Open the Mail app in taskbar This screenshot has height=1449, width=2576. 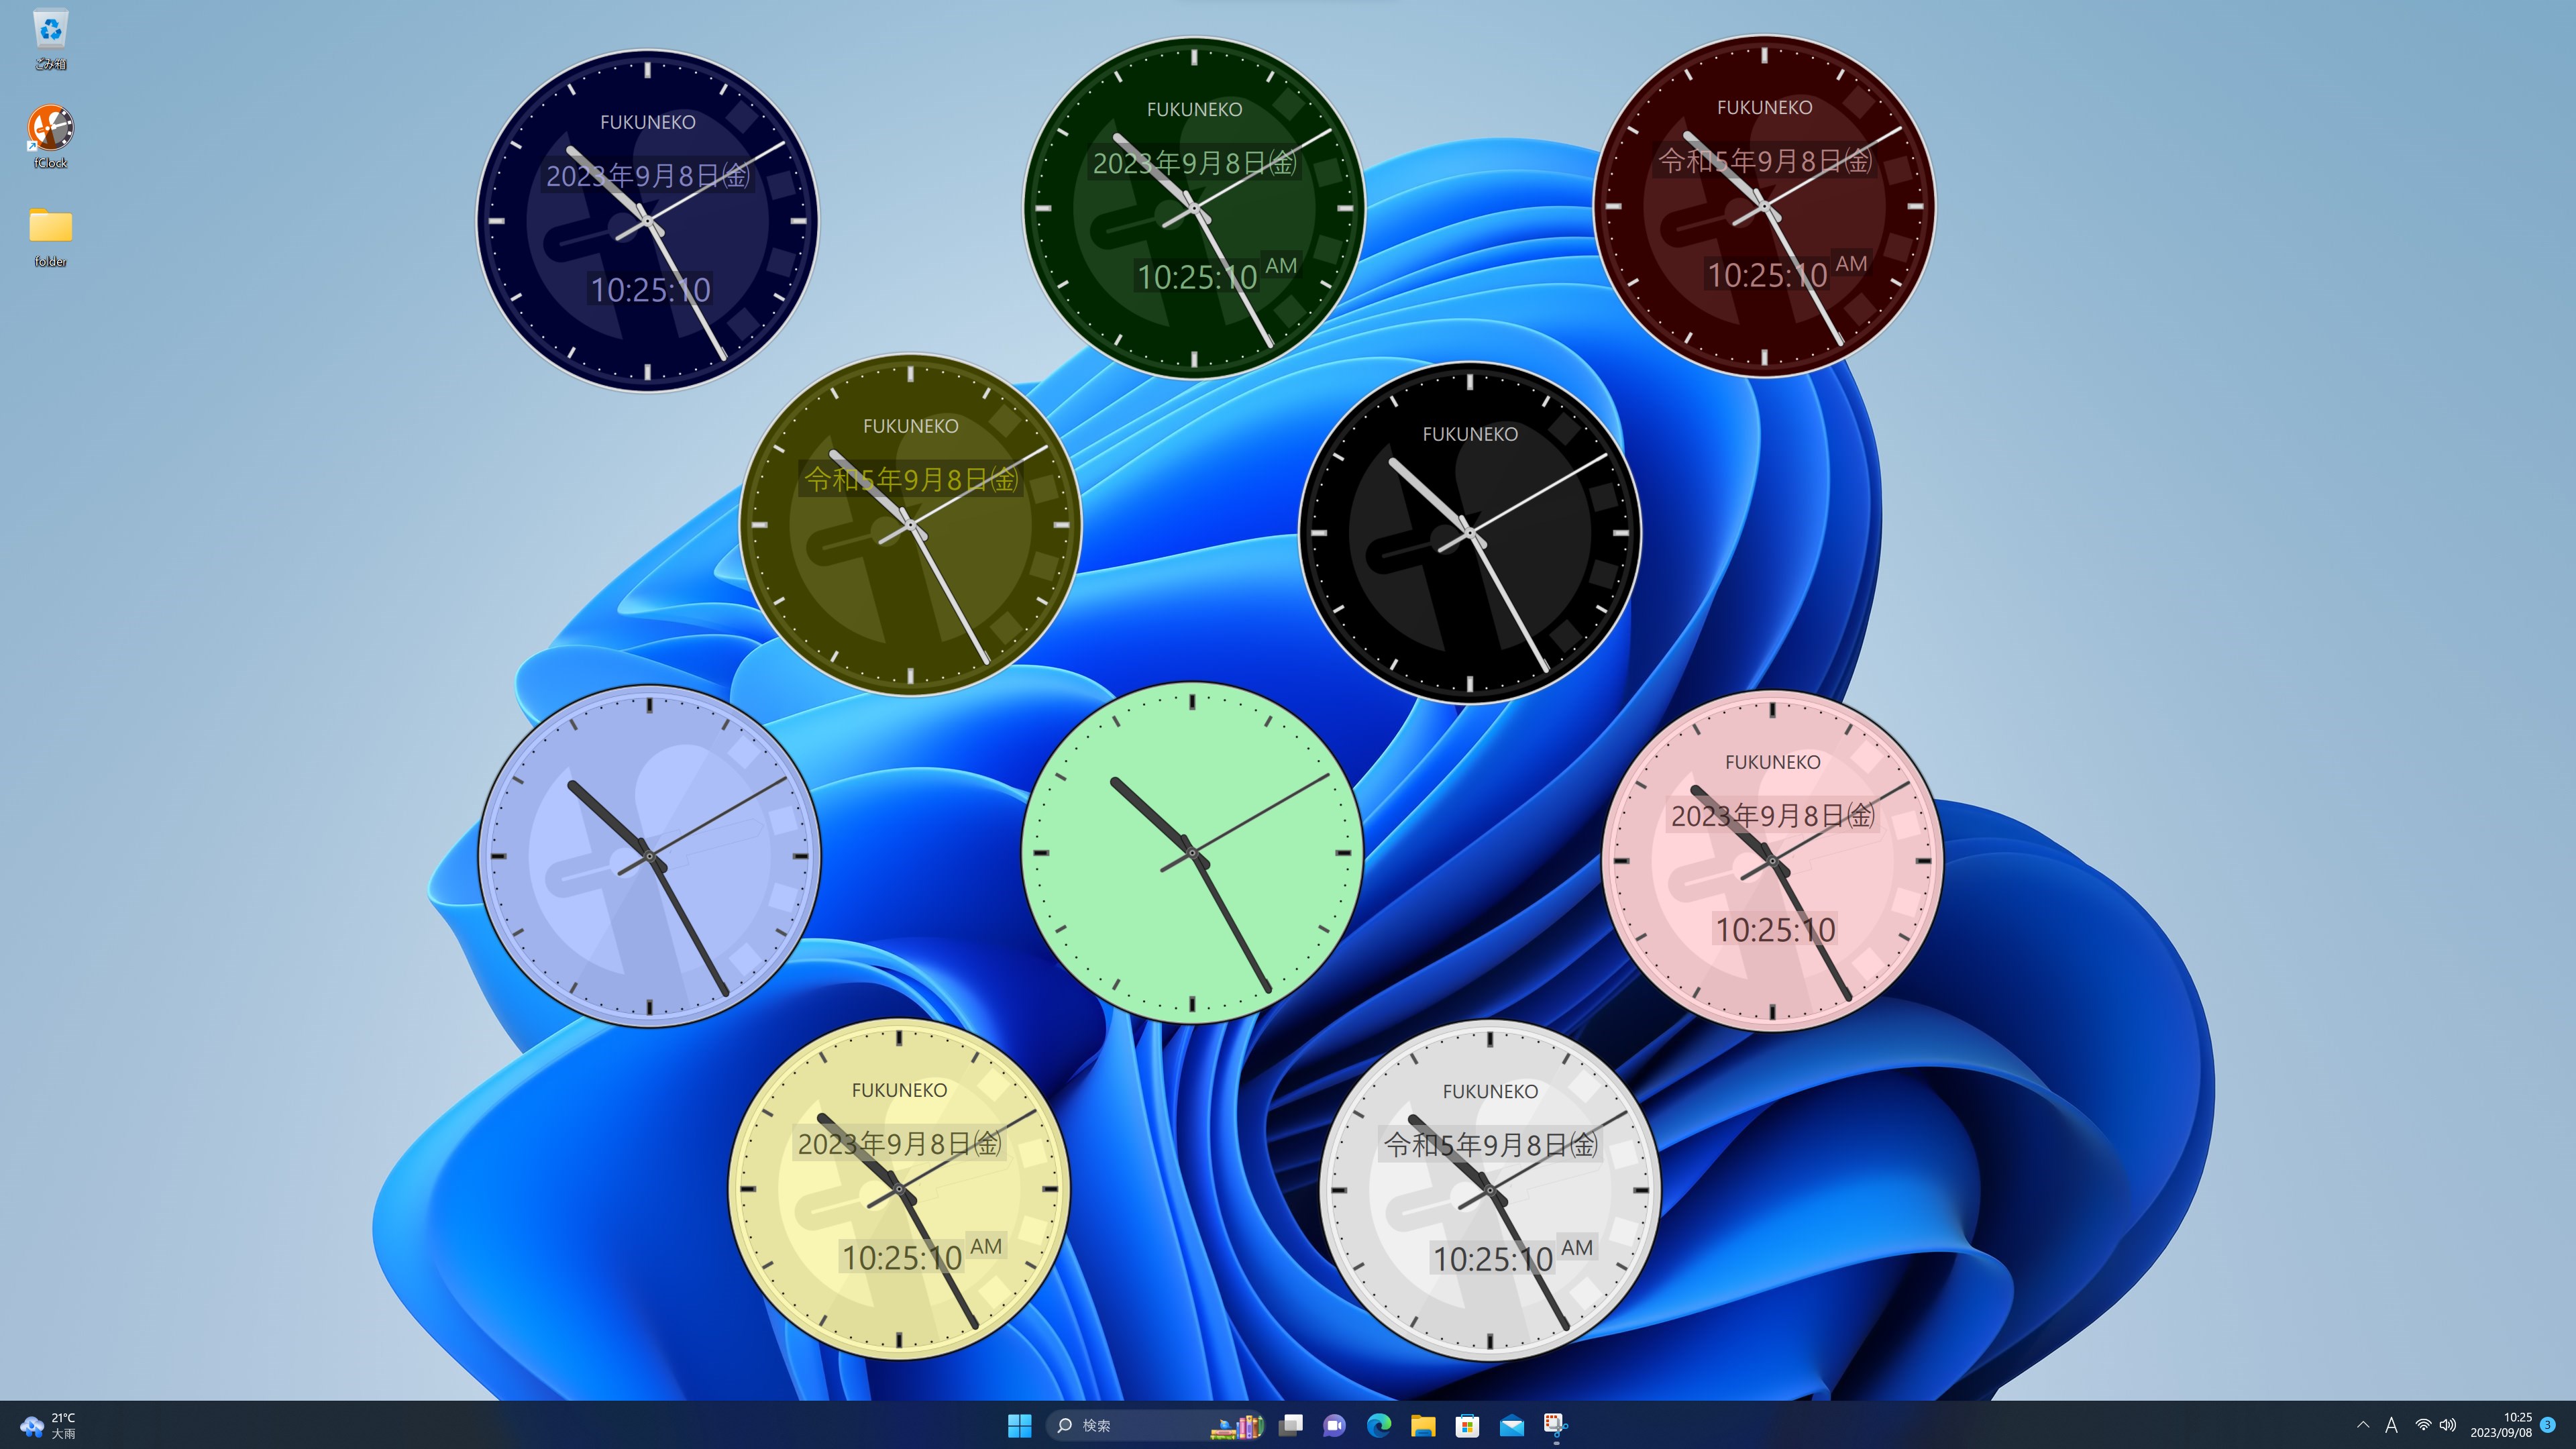click(x=1511, y=1425)
